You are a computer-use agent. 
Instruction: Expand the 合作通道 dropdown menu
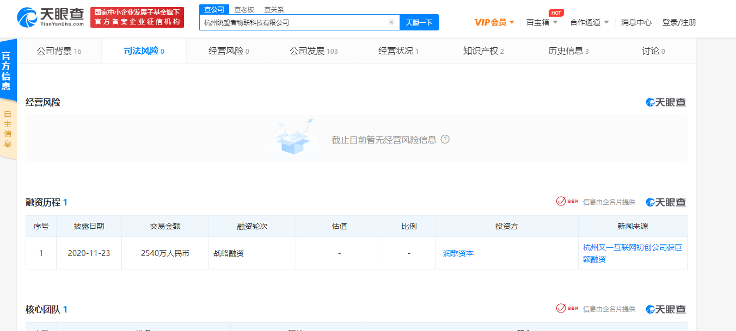pos(589,22)
